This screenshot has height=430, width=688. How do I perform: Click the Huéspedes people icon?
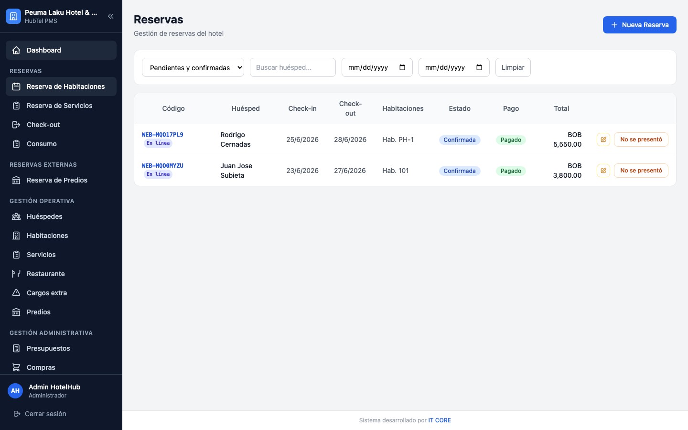[x=16, y=216]
